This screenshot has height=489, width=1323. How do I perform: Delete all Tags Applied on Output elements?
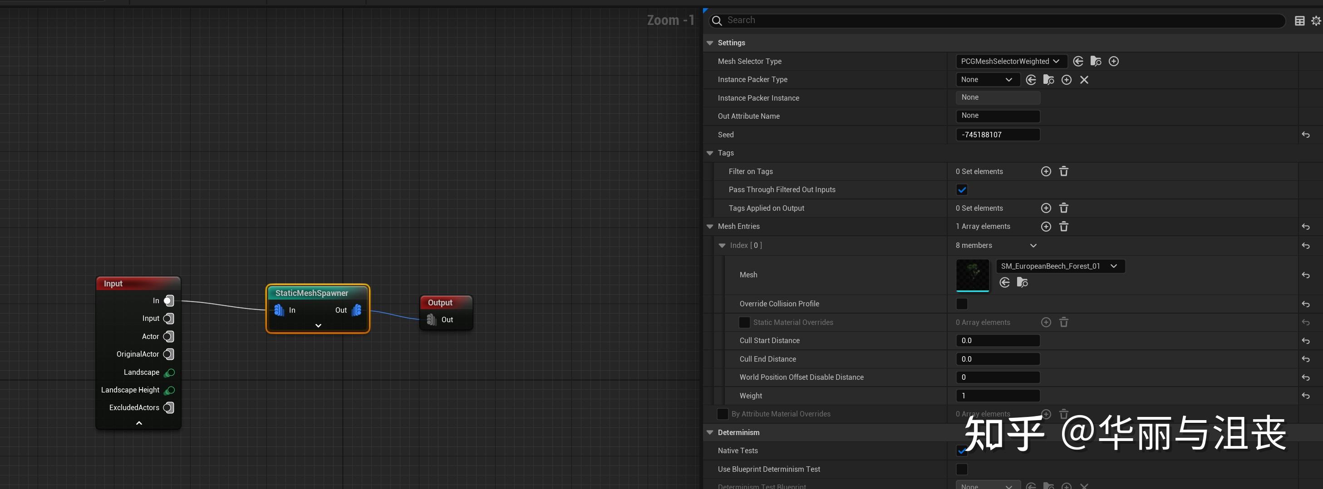pyautogui.click(x=1064, y=208)
